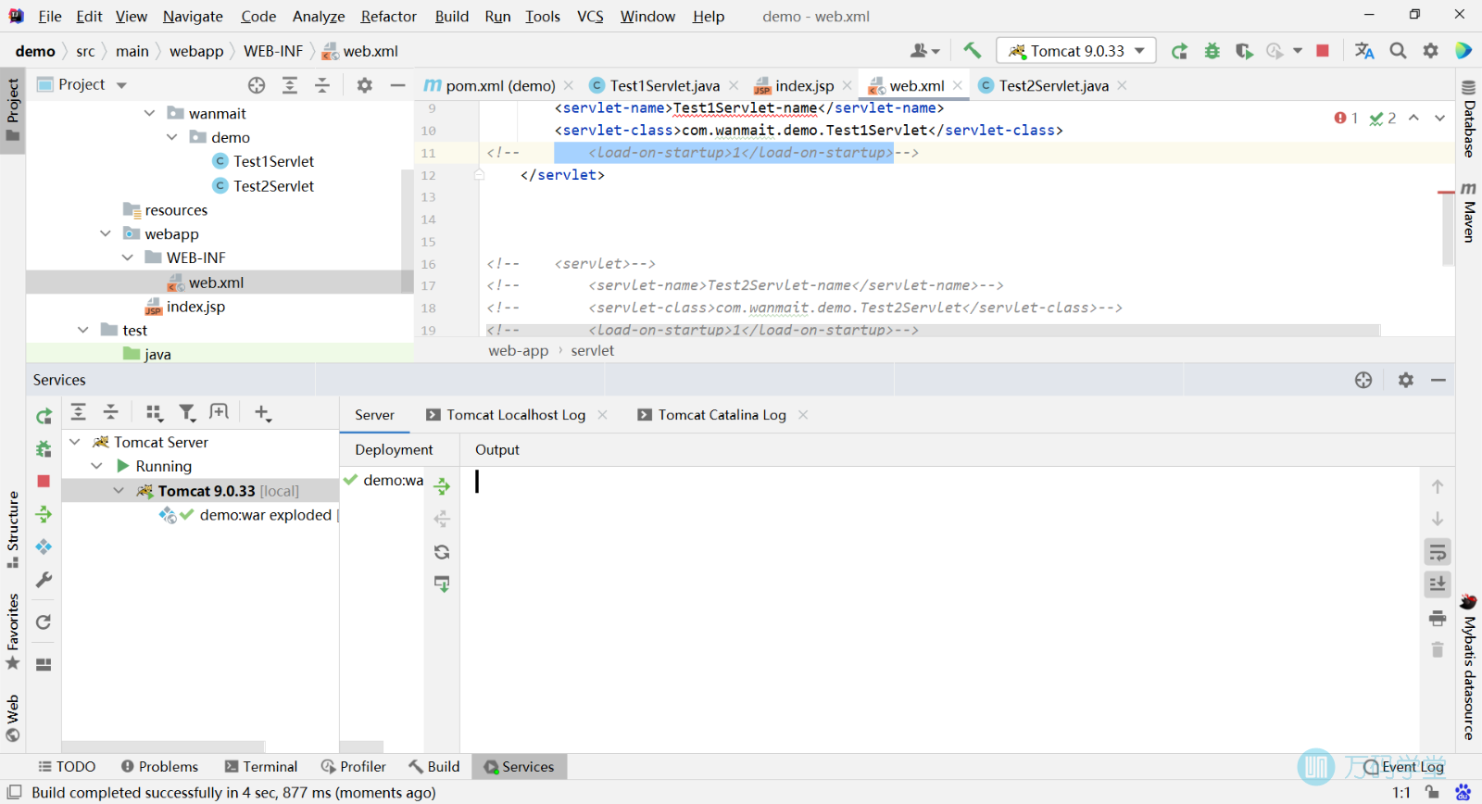The width and height of the screenshot is (1482, 804).
Task: Refresh deployment status
Action: (442, 552)
